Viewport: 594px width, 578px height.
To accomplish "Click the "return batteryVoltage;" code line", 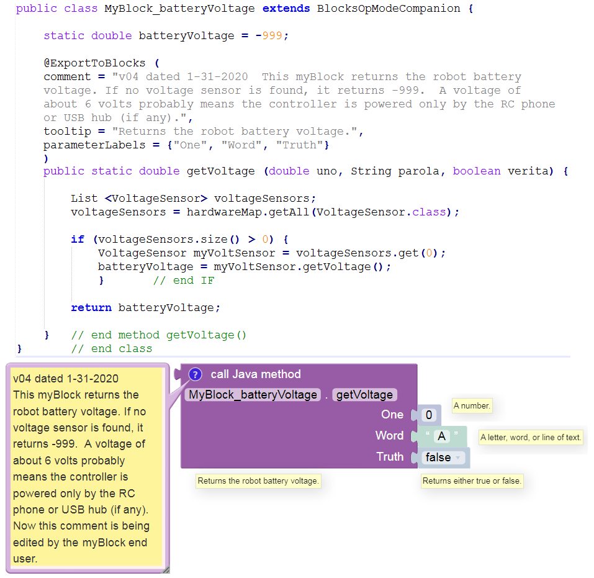I will tap(145, 307).
